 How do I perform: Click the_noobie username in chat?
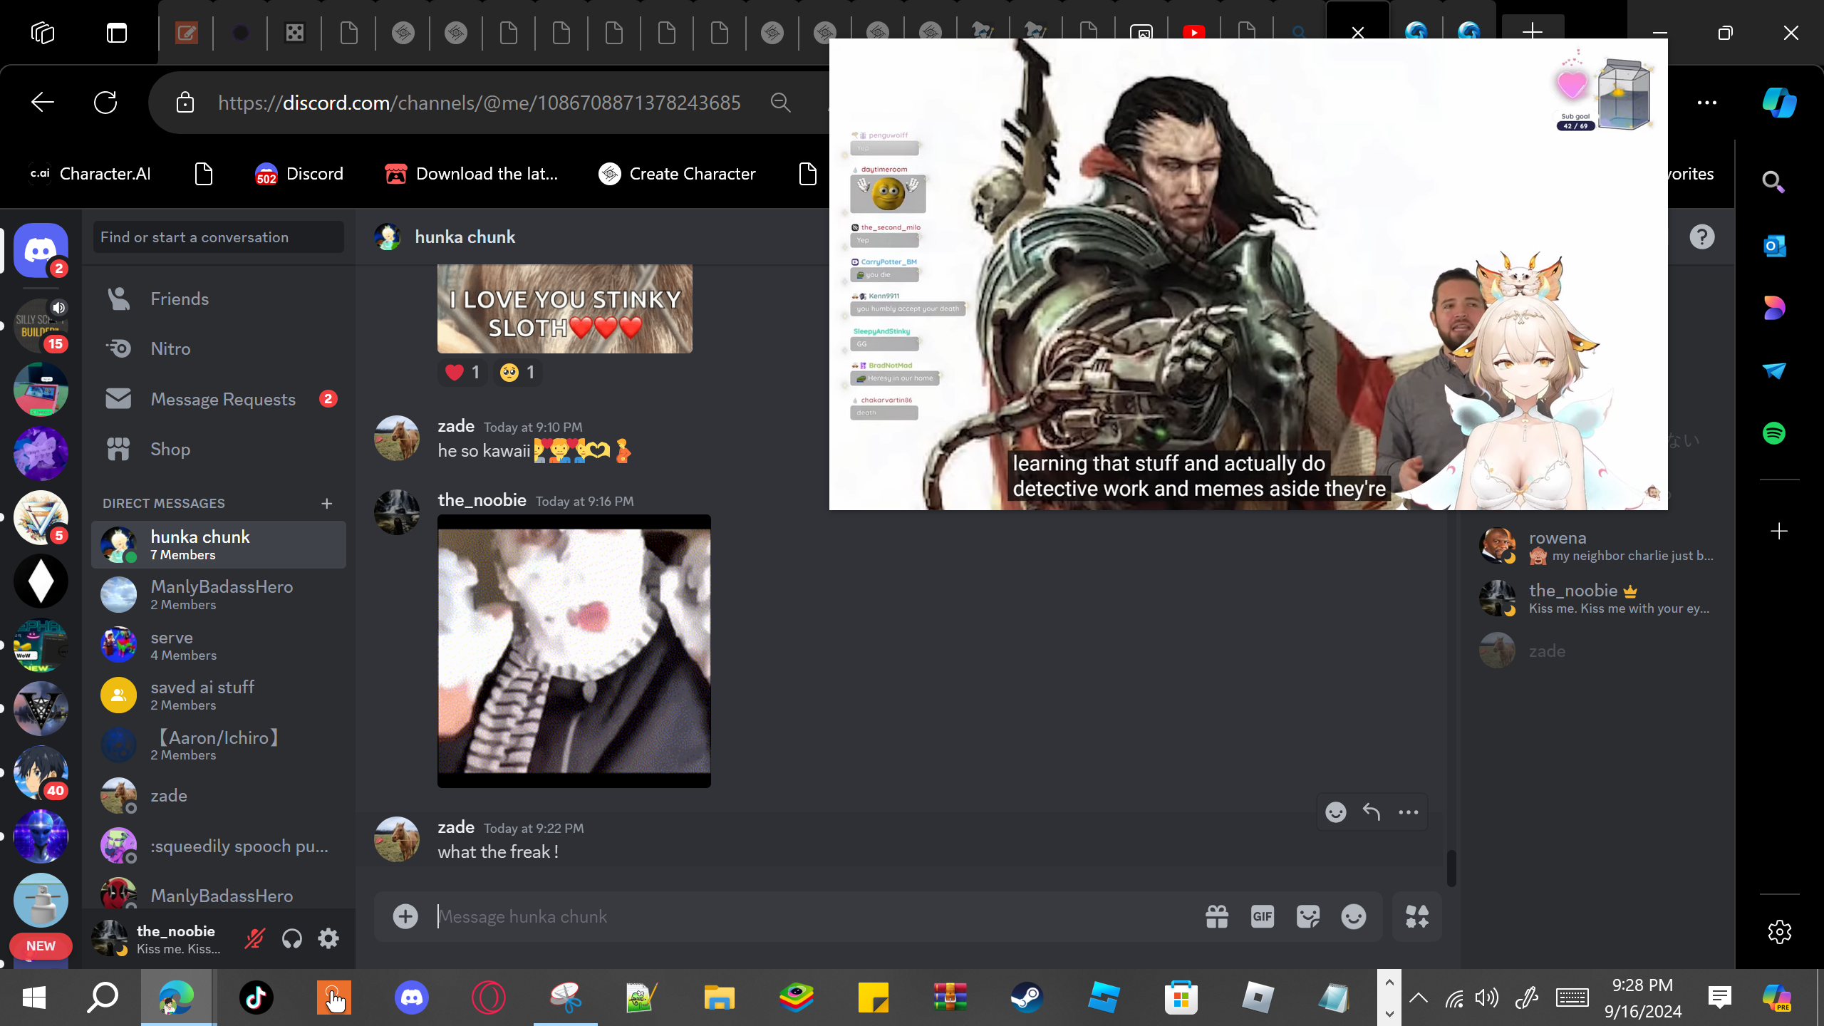click(x=482, y=500)
